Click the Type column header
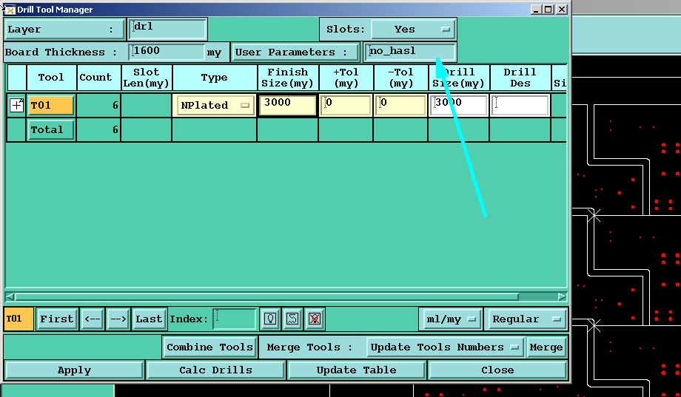 point(215,78)
